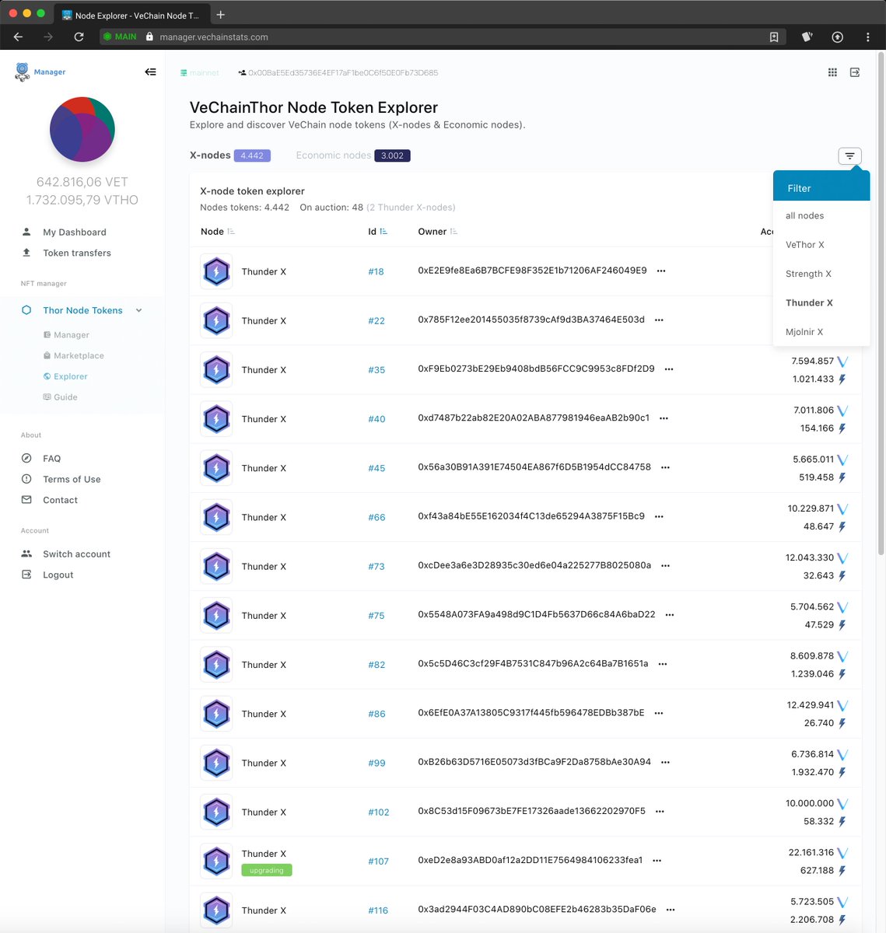This screenshot has height=933, width=886.
Task: Open Terms of Use
Action: [x=72, y=479]
